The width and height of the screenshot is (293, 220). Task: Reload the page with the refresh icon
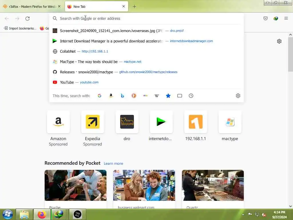pos(27,19)
